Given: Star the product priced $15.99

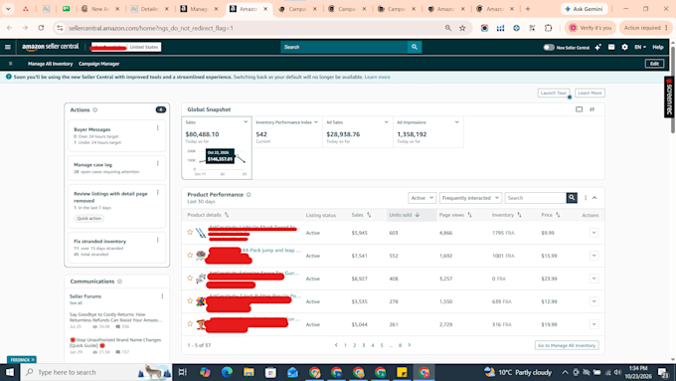Looking at the screenshot, I should (190, 255).
